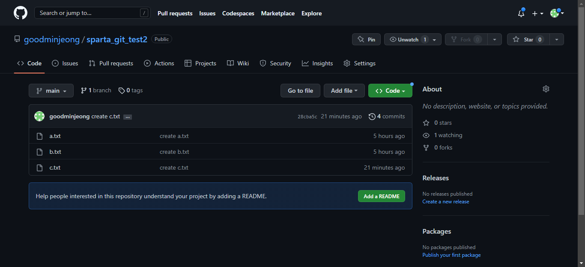Click the file icon beside b.txt

(39, 152)
